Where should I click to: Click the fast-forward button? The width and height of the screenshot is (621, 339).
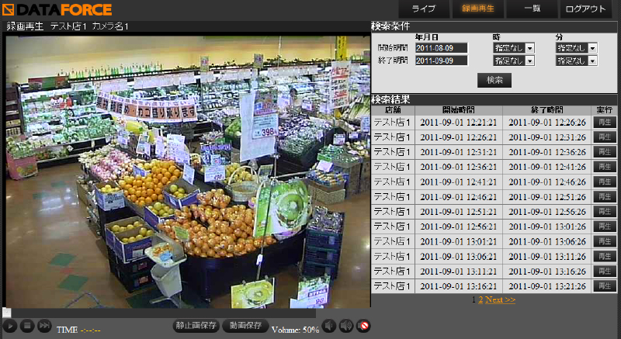point(44,327)
